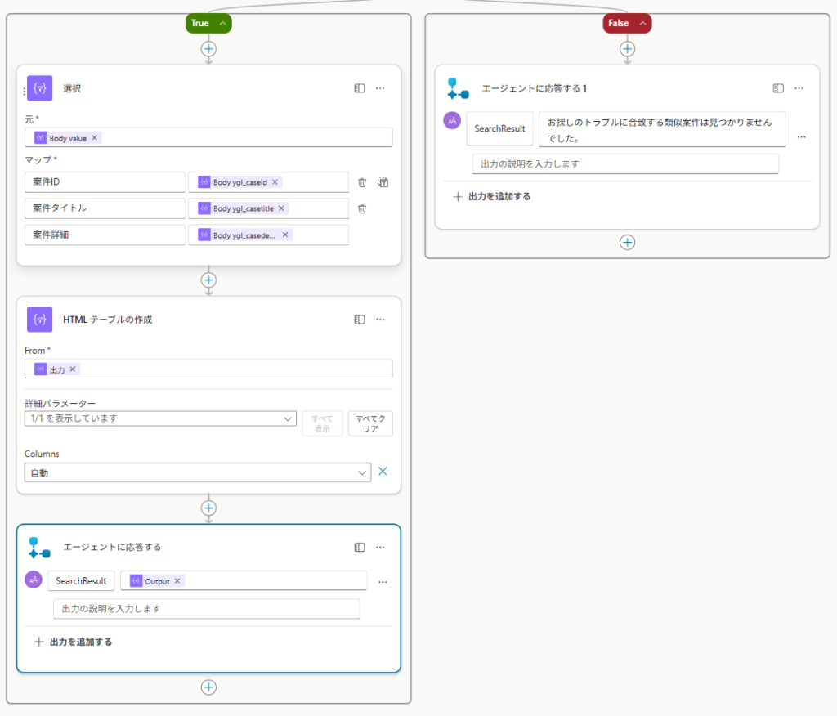Viewport: 837px width, 716px height.
Task: Delete the 案件タイトル map row
Action: 362,208
